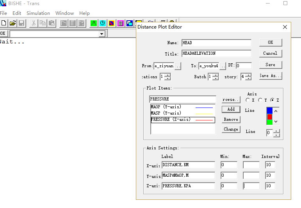Click the Add button for plot items
This screenshot has height=208, width=301.
[231, 109]
